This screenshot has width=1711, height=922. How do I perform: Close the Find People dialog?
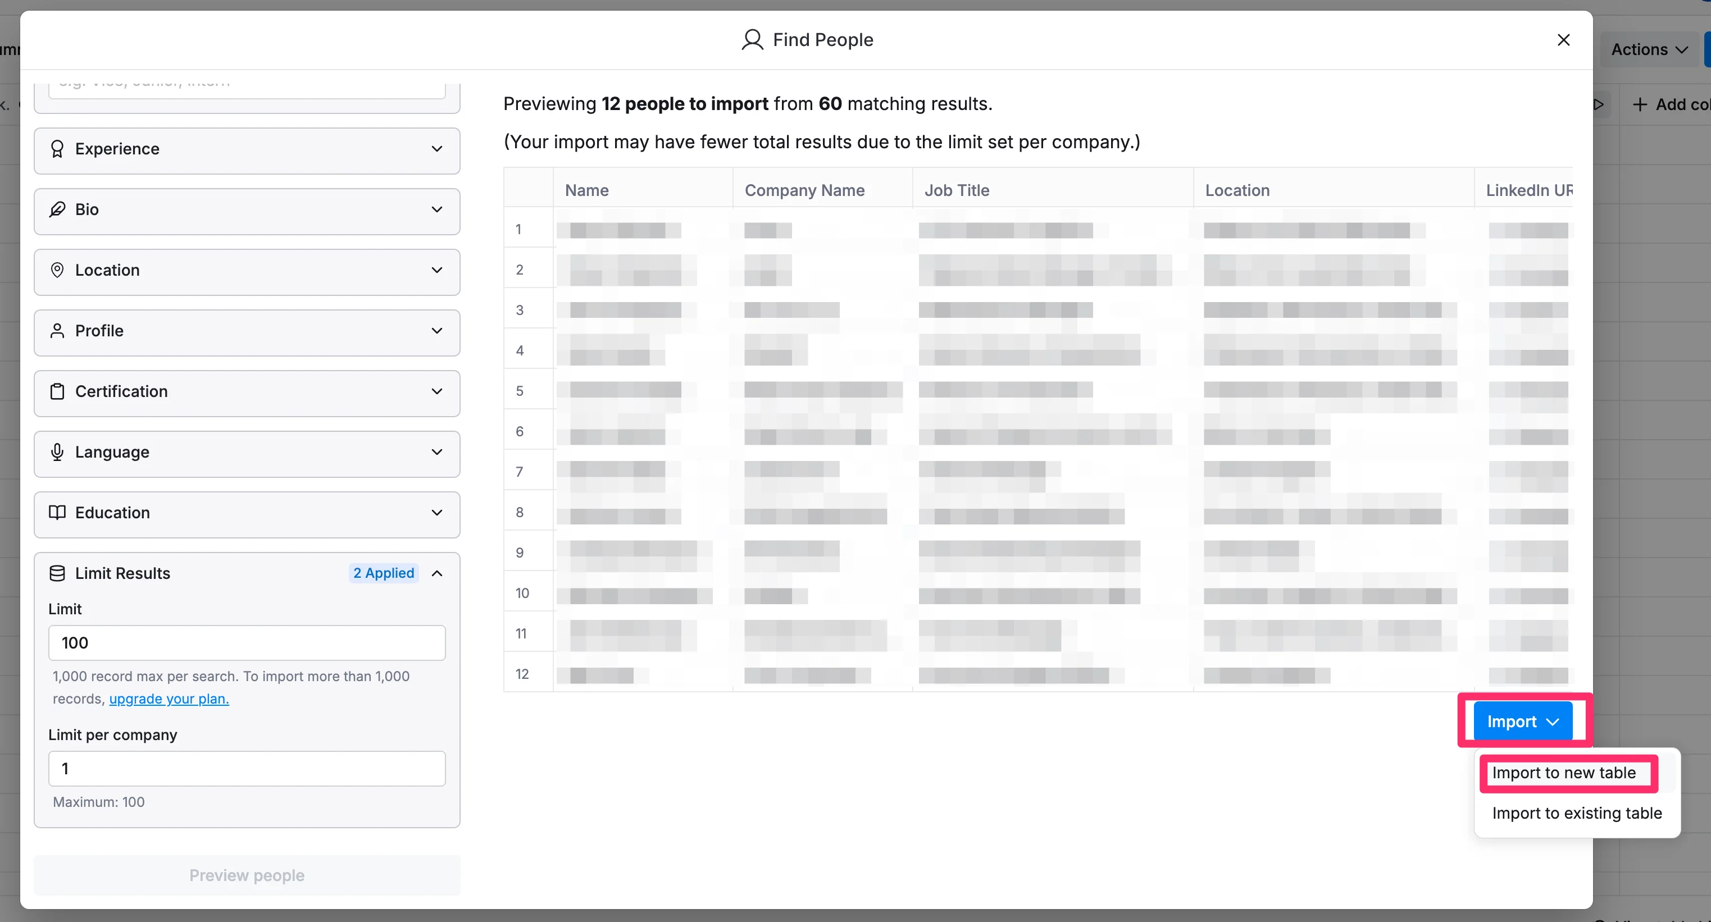pyautogui.click(x=1563, y=40)
